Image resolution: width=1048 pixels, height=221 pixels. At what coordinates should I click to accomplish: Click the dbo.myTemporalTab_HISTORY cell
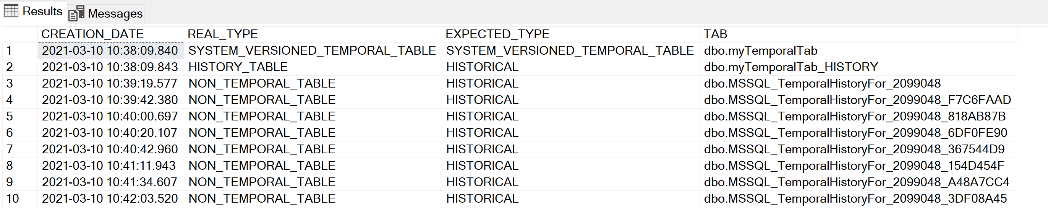click(x=791, y=67)
